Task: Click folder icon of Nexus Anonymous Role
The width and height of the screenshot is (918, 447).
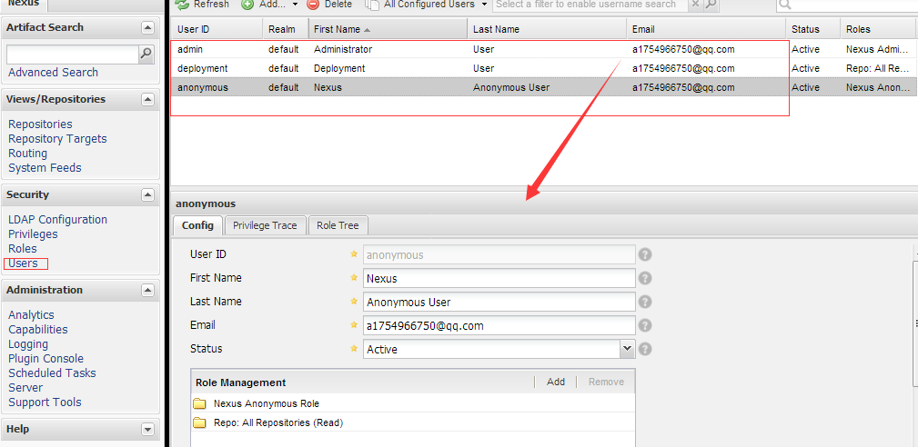Action: pyautogui.click(x=200, y=403)
